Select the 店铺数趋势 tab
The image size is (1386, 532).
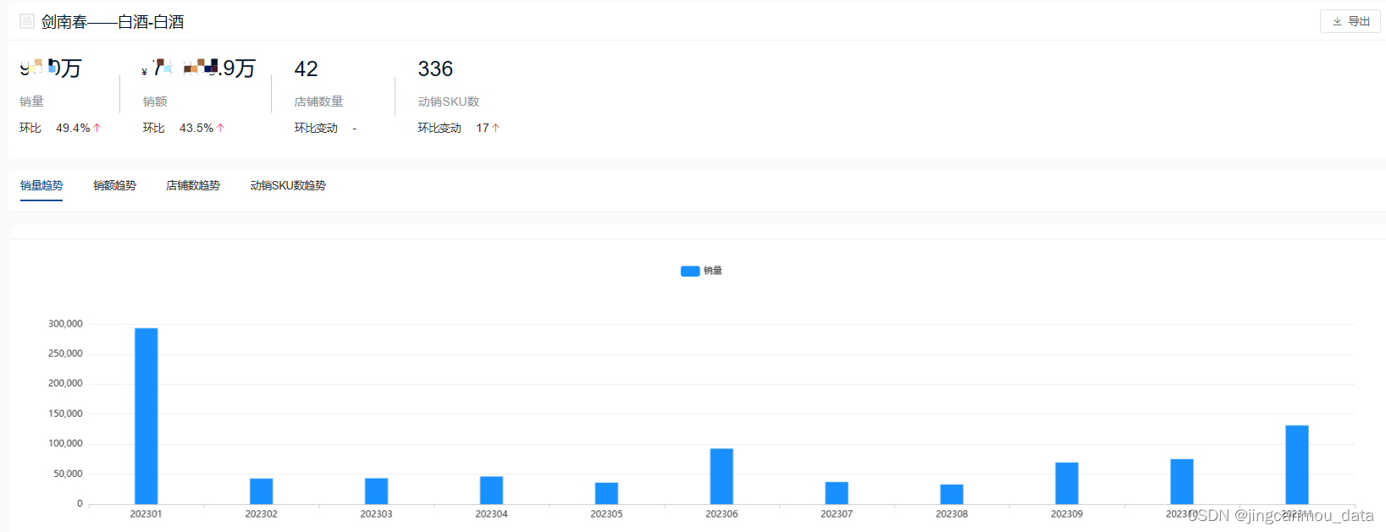(x=193, y=185)
